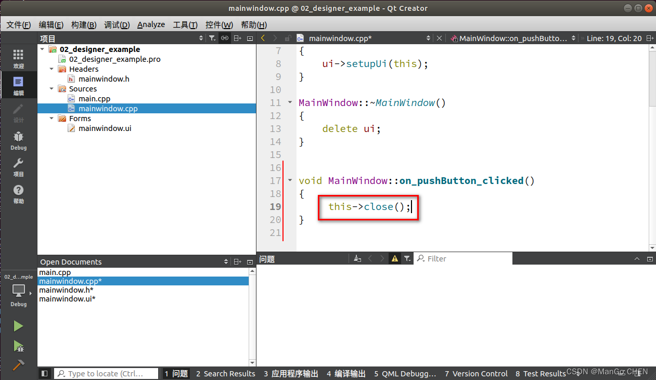The height and width of the screenshot is (380, 656).
Task: Switch to Debug mode in the sidebar
Action: [18, 140]
